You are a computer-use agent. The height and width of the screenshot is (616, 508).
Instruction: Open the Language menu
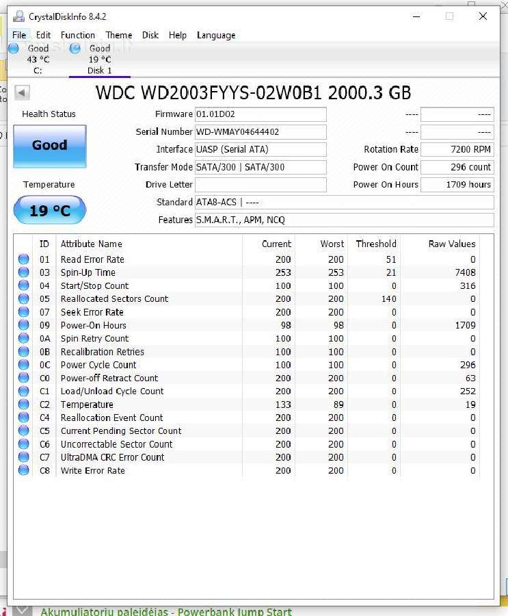click(216, 35)
